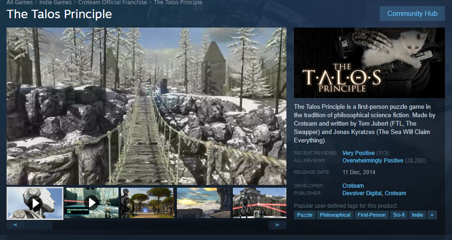Screen dimensions: 452x240
Task: Click the game description paragraph
Action: (x=365, y=123)
